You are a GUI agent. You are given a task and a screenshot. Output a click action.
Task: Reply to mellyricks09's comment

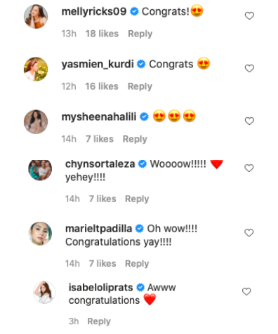pos(140,34)
